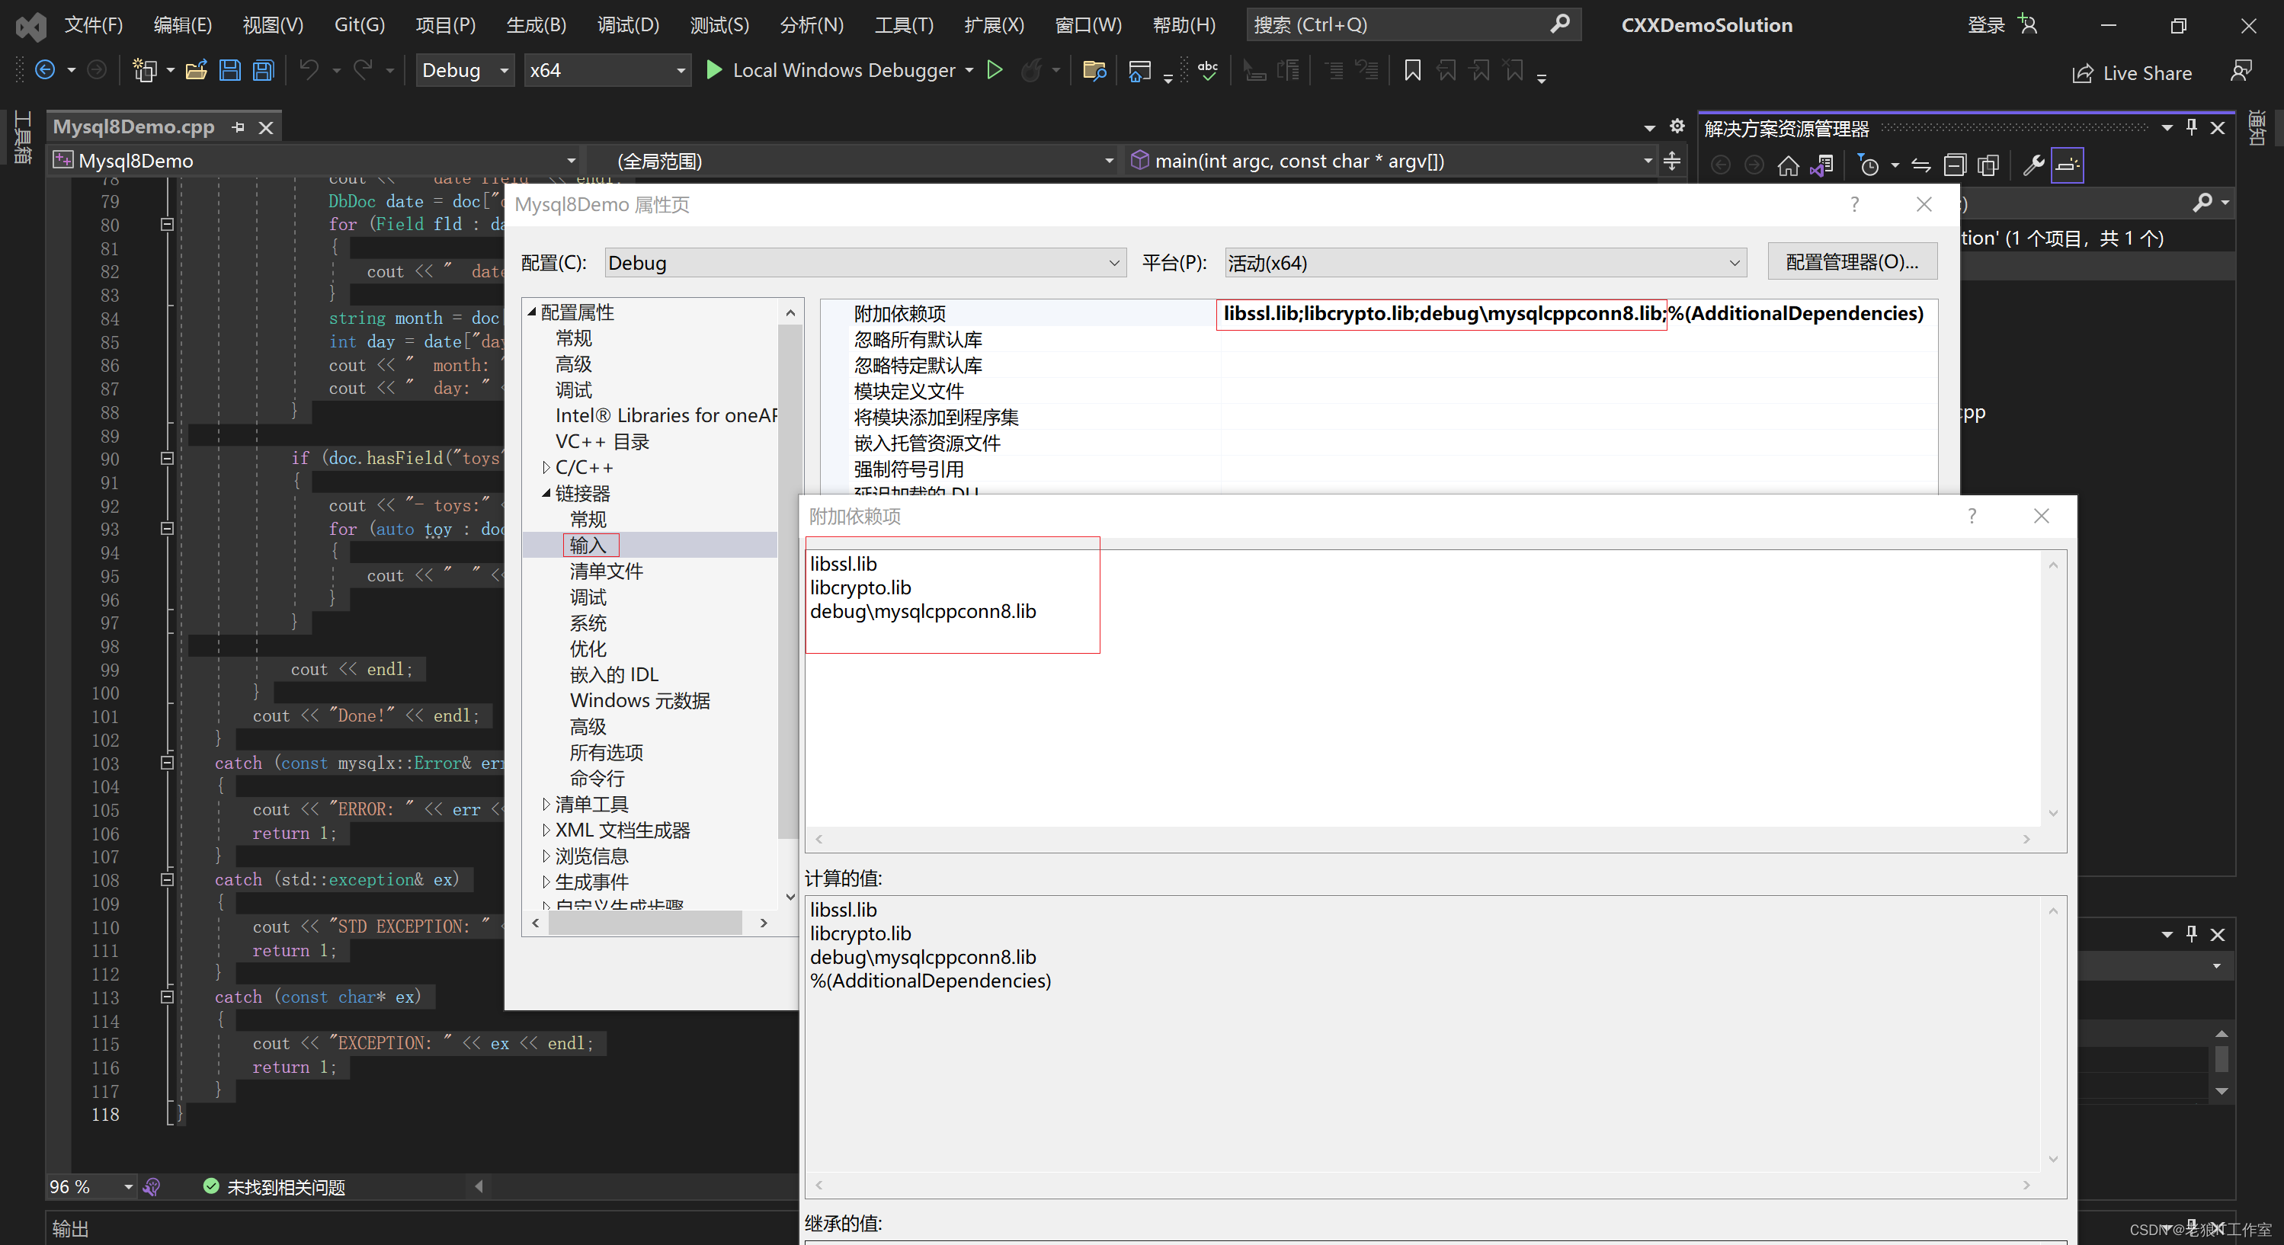Pin the Mysql8Demo.cpp tab

coord(238,128)
